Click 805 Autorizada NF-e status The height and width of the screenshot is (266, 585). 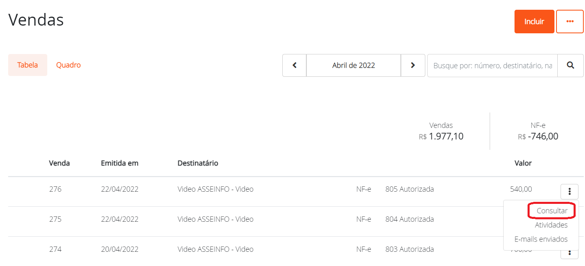(x=409, y=189)
